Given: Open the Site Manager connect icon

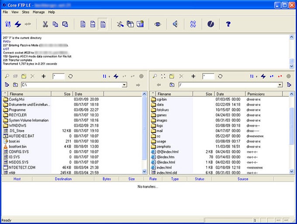Looking at the screenshot, I should click(x=8, y=24).
